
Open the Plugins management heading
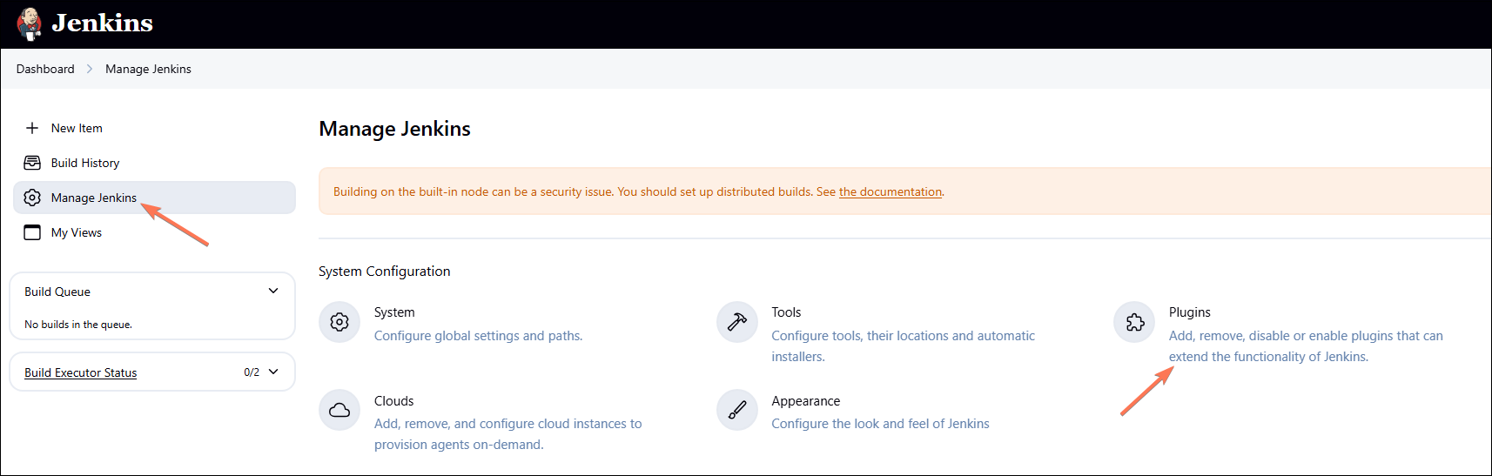tap(1189, 312)
